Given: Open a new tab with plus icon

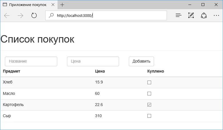Looking at the screenshot, I should pos(62,5).
